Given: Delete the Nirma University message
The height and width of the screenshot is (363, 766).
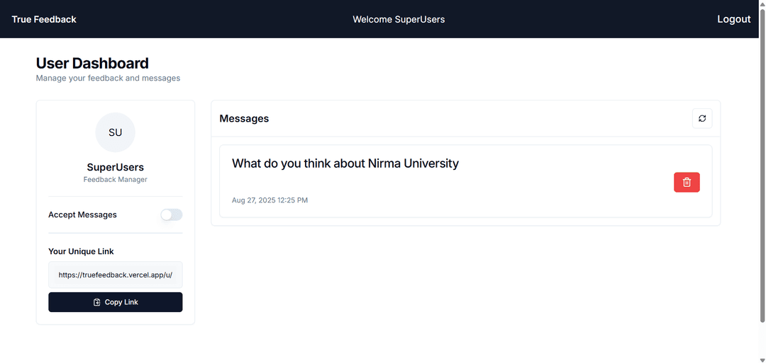Looking at the screenshot, I should [x=686, y=183].
